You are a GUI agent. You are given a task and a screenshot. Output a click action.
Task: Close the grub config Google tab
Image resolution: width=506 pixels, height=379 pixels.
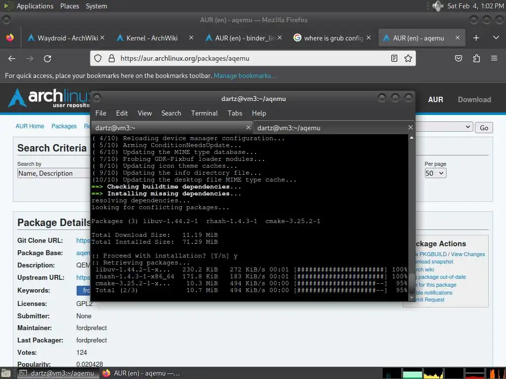[369, 38]
